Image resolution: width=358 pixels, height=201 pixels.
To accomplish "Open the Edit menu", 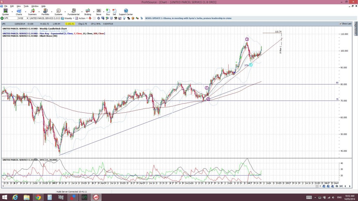I will (x=12, y=6).
